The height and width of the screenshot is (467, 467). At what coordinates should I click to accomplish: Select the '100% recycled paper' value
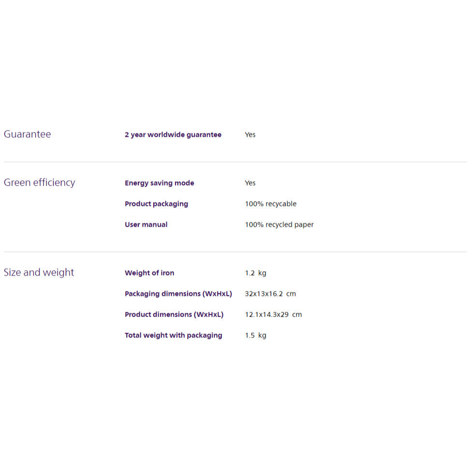[279, 225]
